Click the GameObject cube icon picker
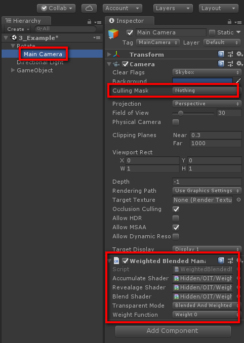Image resolution: width=244 pixels, height=343 pixels. click(113, 34)
